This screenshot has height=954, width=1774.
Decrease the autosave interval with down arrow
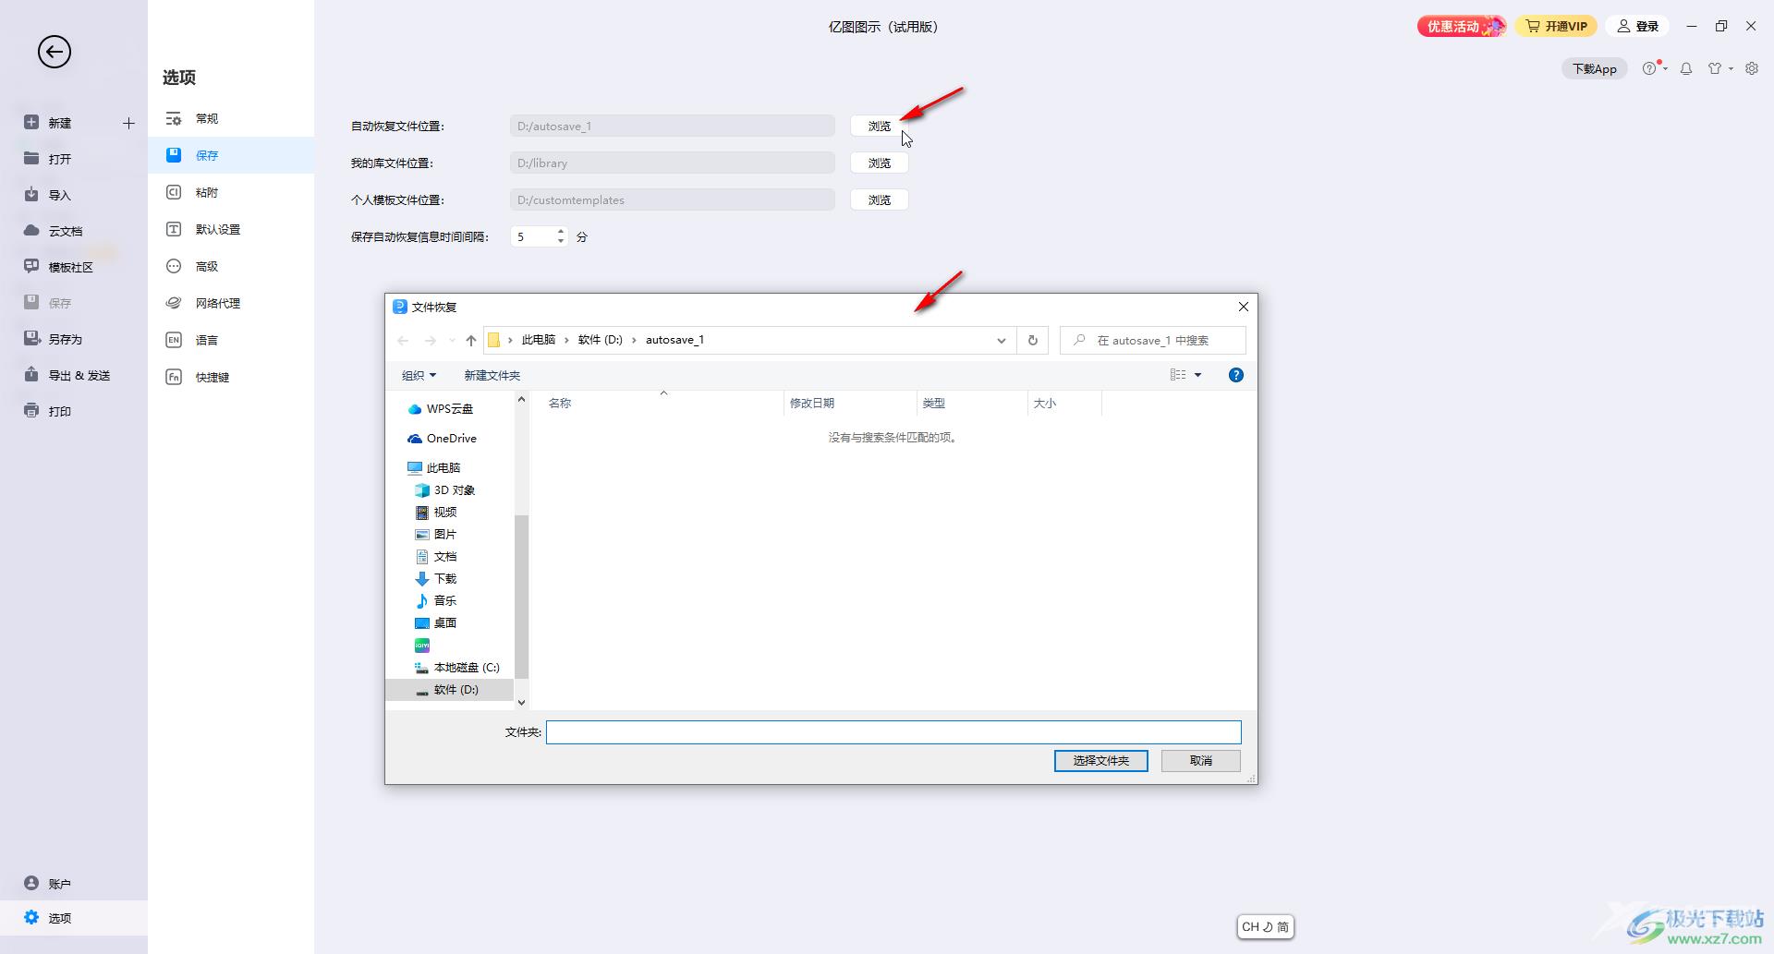tap(561, 242)
